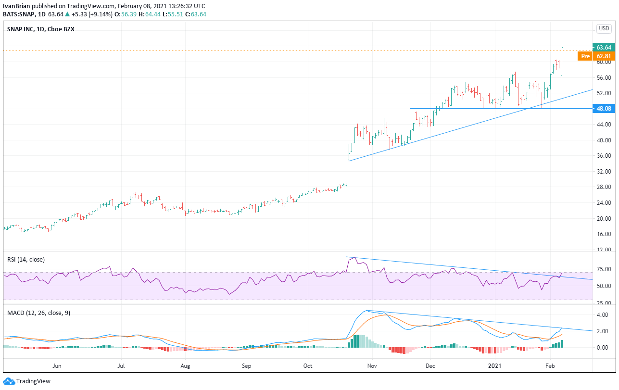Click the 75.00 level on RSI scale

[604, 269]
